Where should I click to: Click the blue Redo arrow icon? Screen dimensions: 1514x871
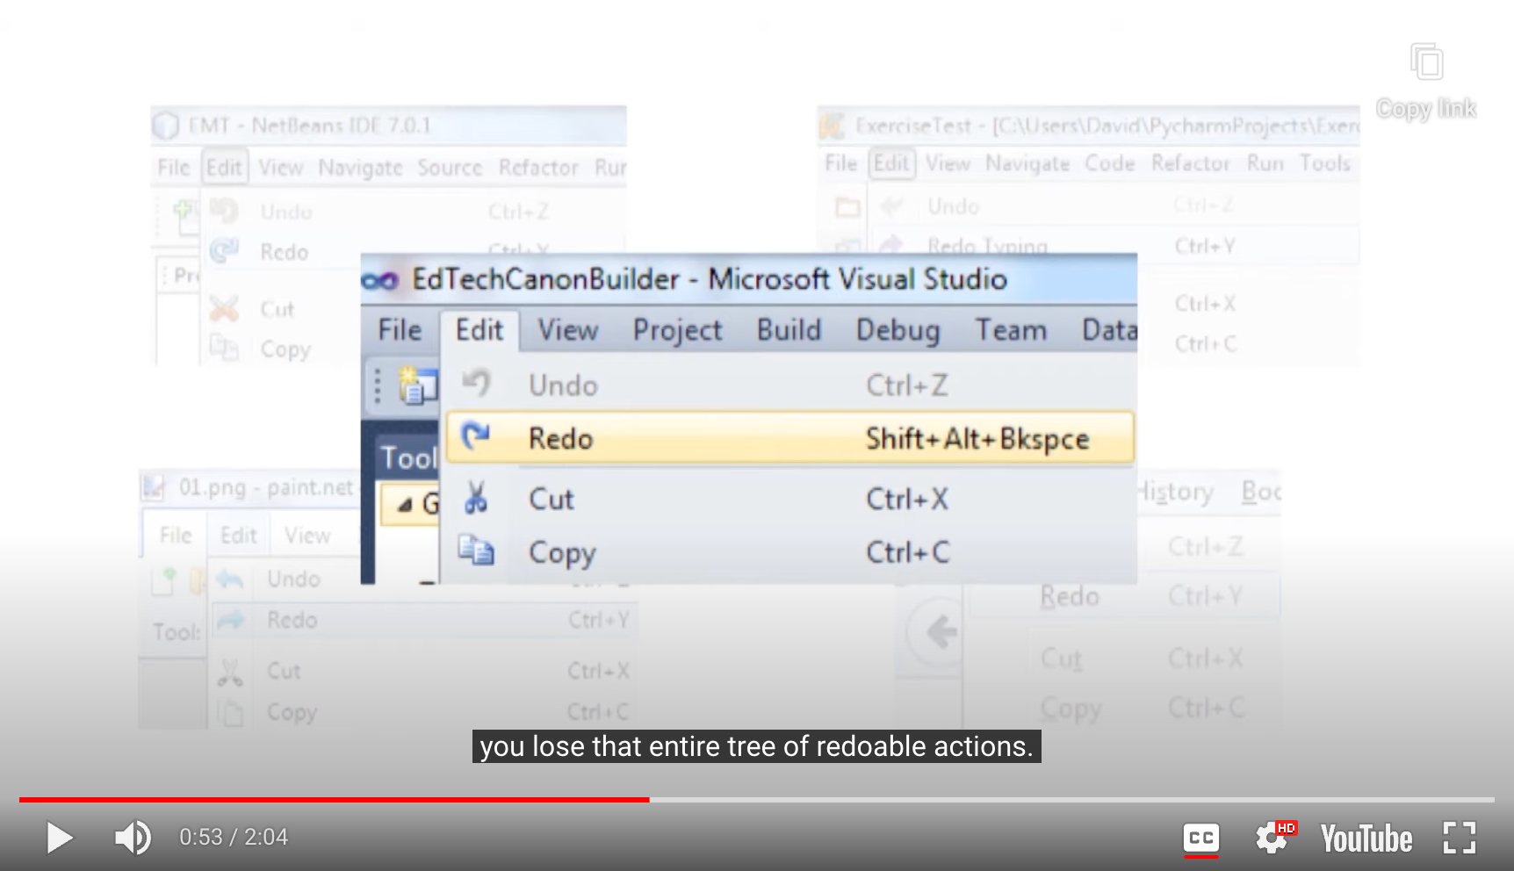(x=475, y=435)
